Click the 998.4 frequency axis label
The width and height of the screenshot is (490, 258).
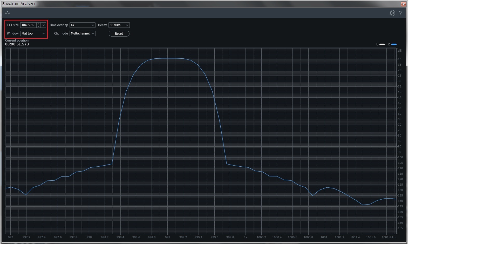120,237
